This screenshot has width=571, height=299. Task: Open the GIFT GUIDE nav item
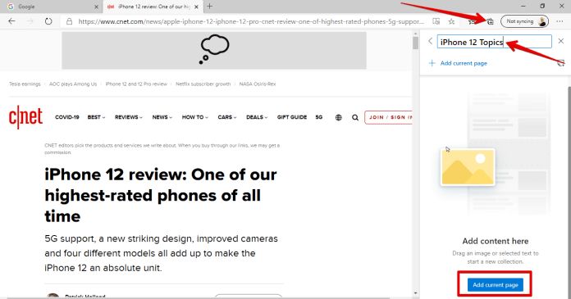pyautogui.click(x=292, y=117)
